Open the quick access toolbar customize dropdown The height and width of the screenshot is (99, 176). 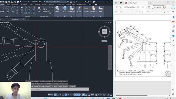click(29, 2)
